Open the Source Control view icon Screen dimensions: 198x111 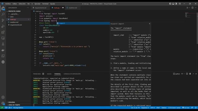pyautogui.click(x=3, y=20)
